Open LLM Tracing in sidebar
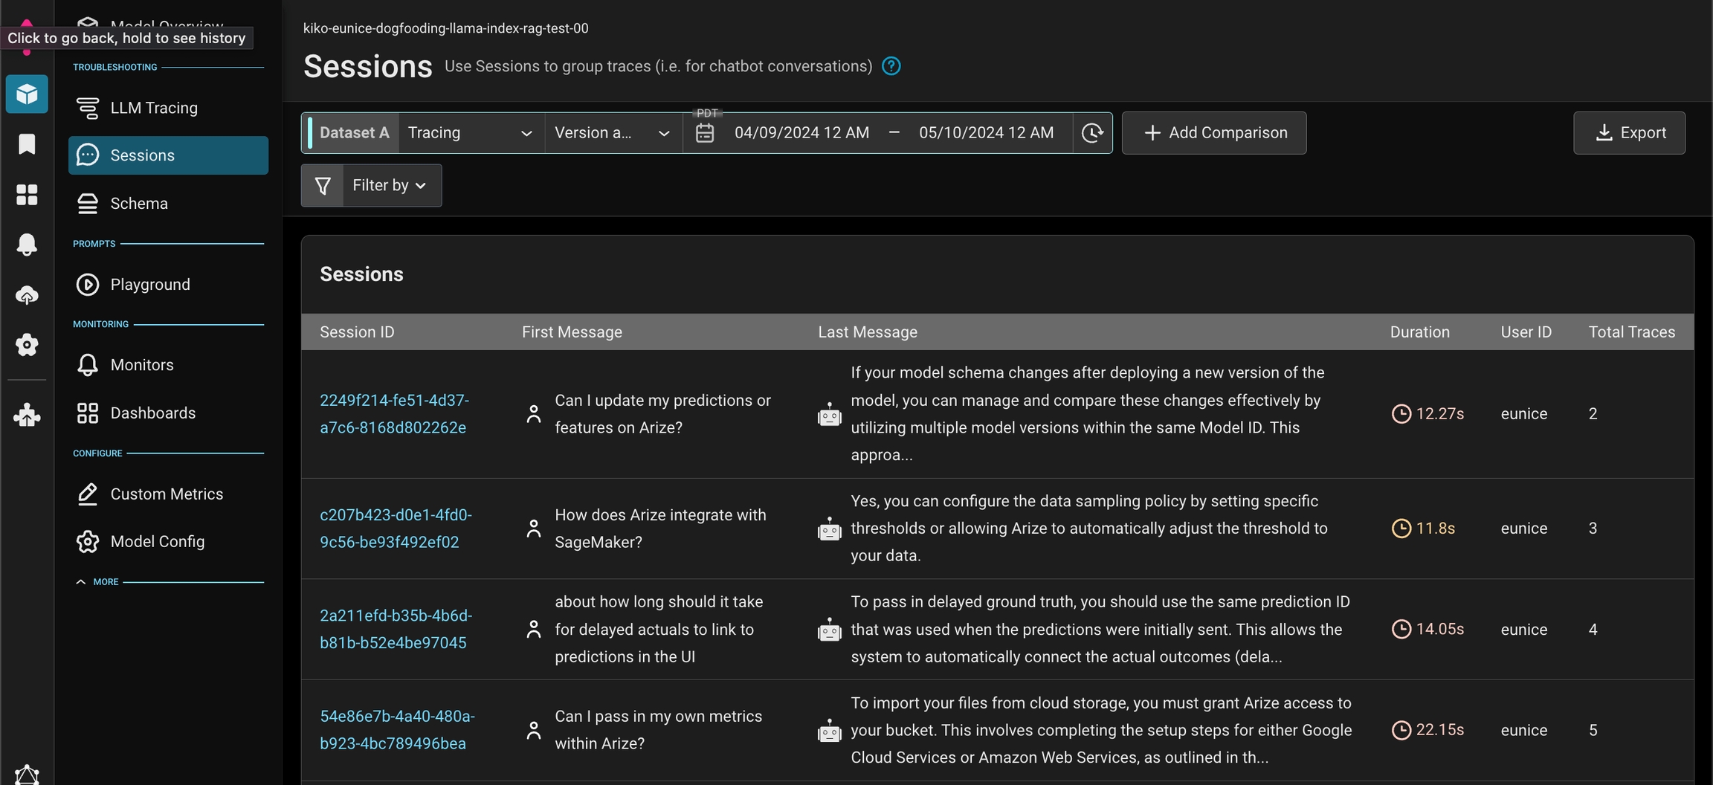The width and height of the screenshot is (1713, 785). (x=168, y=108)
